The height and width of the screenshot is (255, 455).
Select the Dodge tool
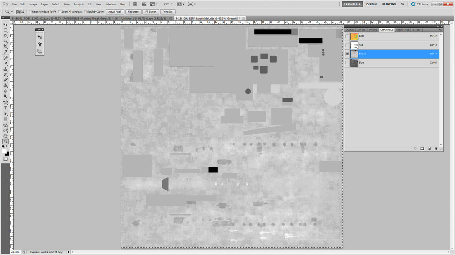pyautogui.click(x=5, y=96)
